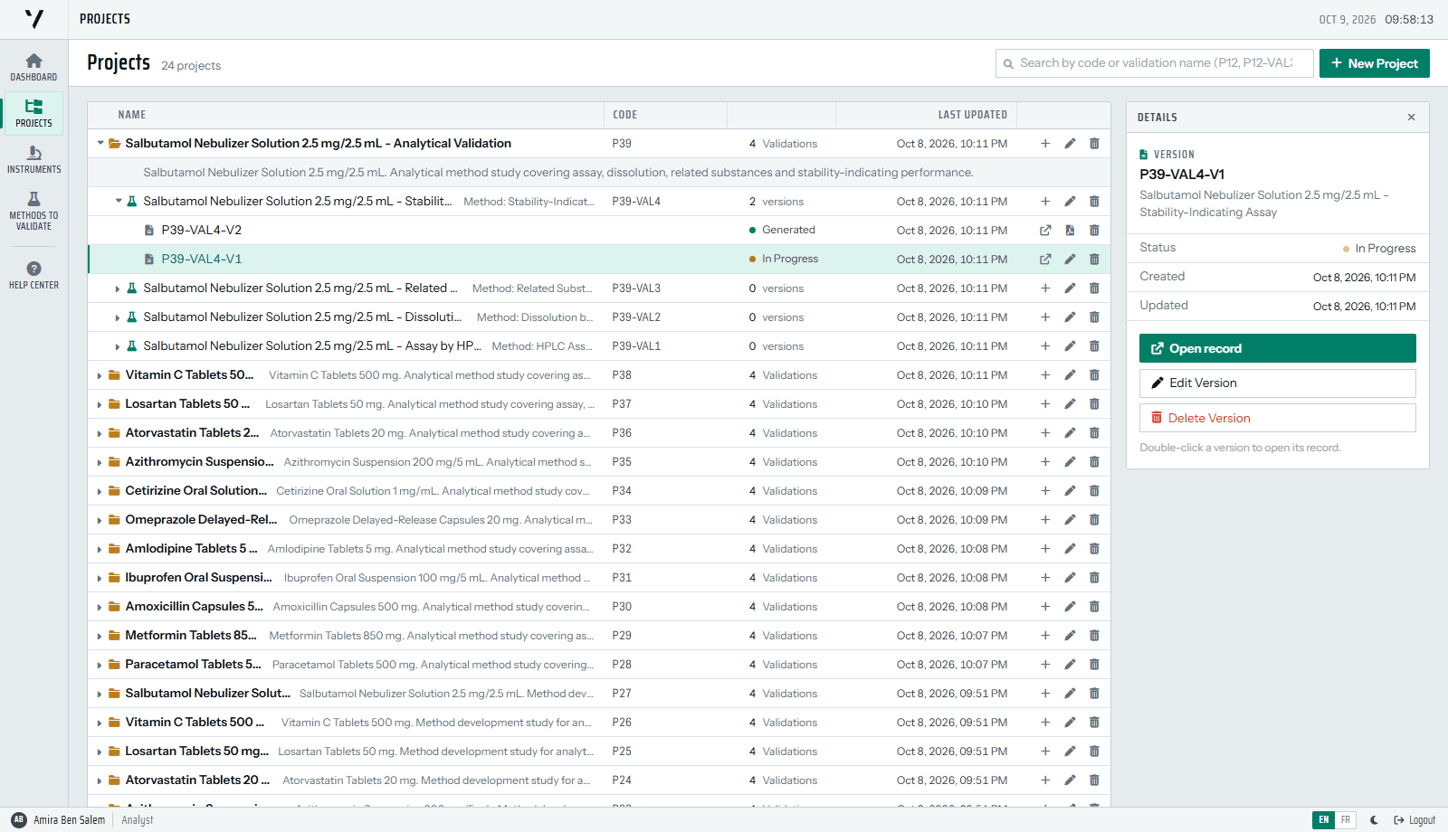Open the Dashboard from the sidebar
This screenshot has height=832, width=1448.
tap(33, 68)
